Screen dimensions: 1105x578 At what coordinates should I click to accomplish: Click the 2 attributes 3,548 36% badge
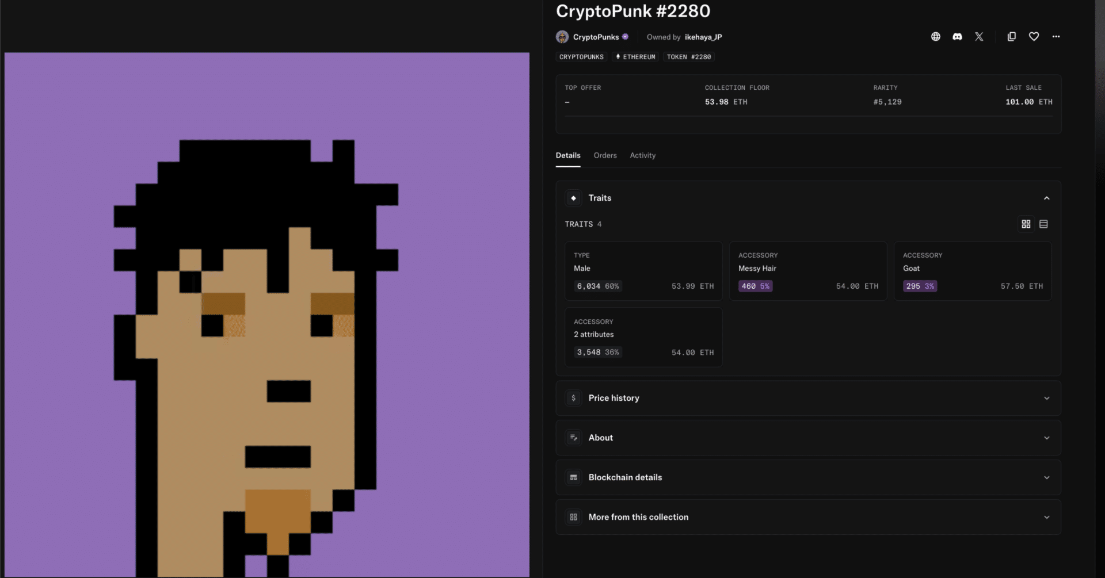point(598,353)
